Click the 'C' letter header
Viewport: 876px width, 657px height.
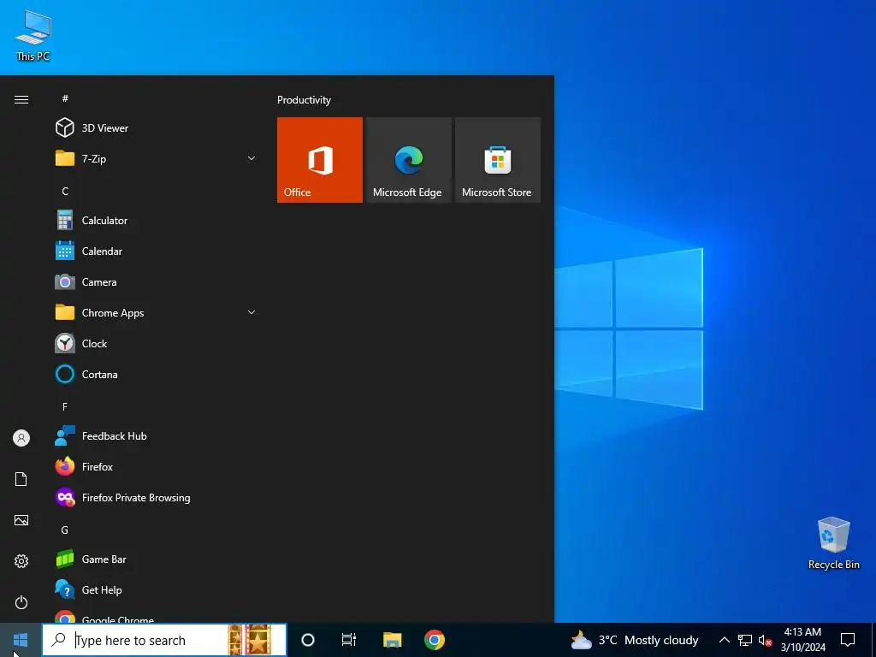click(65, 191)
